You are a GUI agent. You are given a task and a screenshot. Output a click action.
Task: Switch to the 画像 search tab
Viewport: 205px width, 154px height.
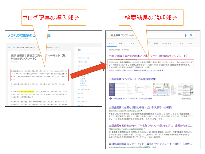(x=120, y=43)
